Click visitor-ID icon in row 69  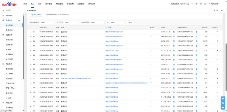196,69
